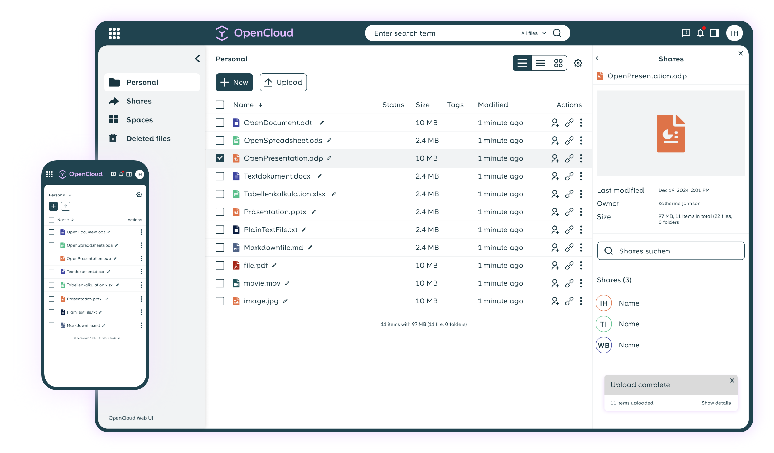Open Deleted files in sidebar

tap(148, 138)
